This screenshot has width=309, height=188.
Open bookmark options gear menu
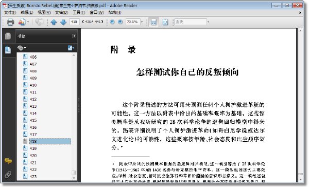point(21,48)
